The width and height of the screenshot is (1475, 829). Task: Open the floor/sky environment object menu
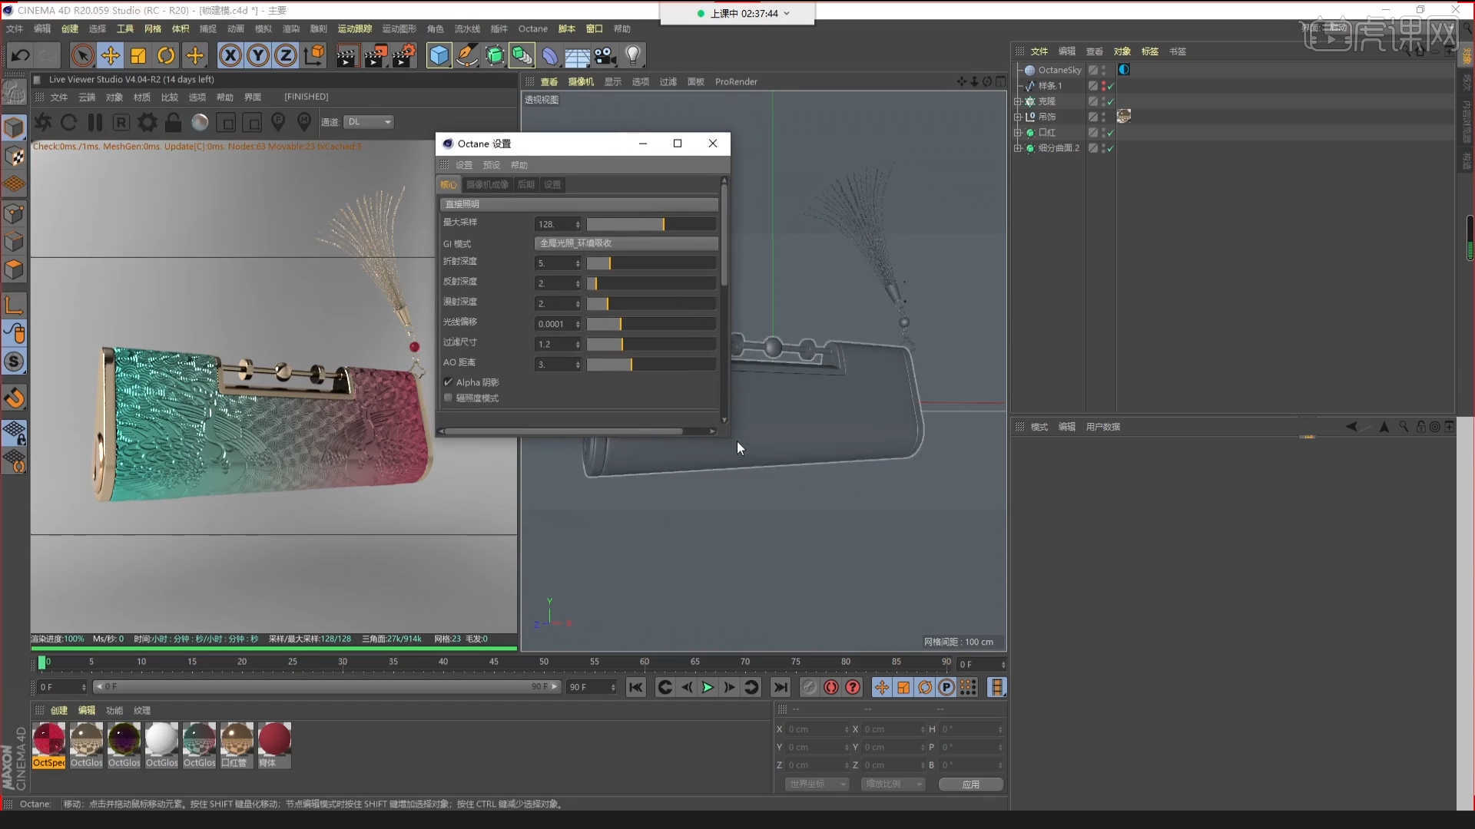click(577, 55)
